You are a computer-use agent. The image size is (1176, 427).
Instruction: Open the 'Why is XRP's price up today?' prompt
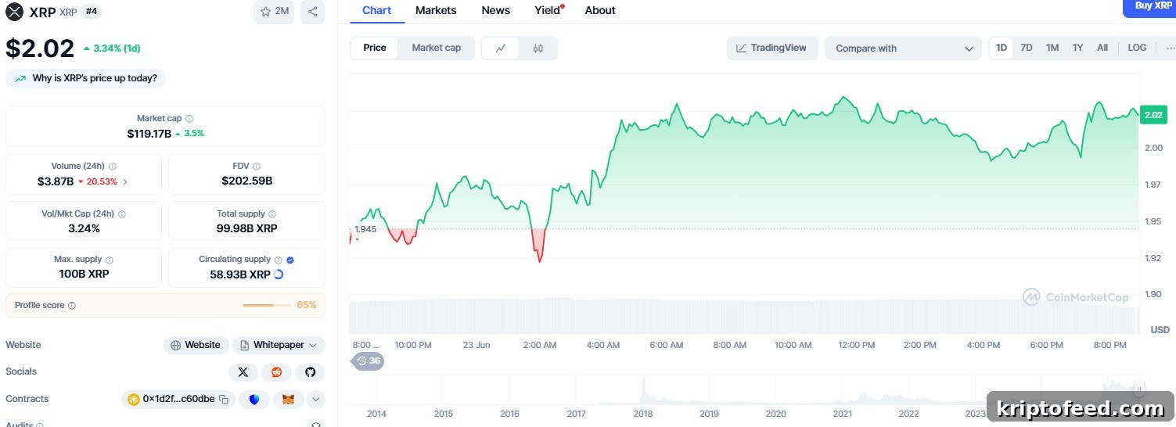coord(86,78)
